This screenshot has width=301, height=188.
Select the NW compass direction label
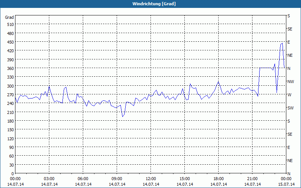(x=290, y=82)
